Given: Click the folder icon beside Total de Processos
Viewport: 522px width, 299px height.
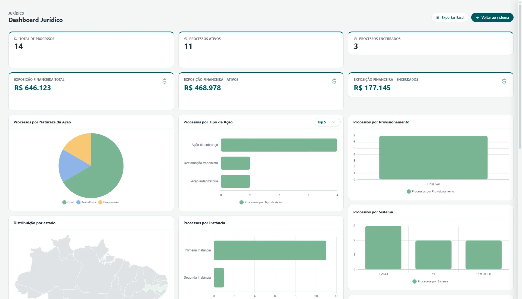Looking at the screenshot, I should point(16,39).
